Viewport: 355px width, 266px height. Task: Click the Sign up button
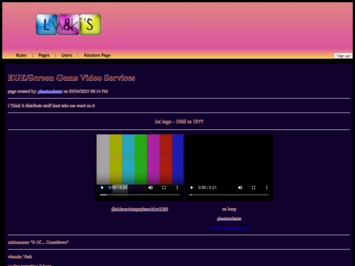pyautogui.click(x=343, y=56)
